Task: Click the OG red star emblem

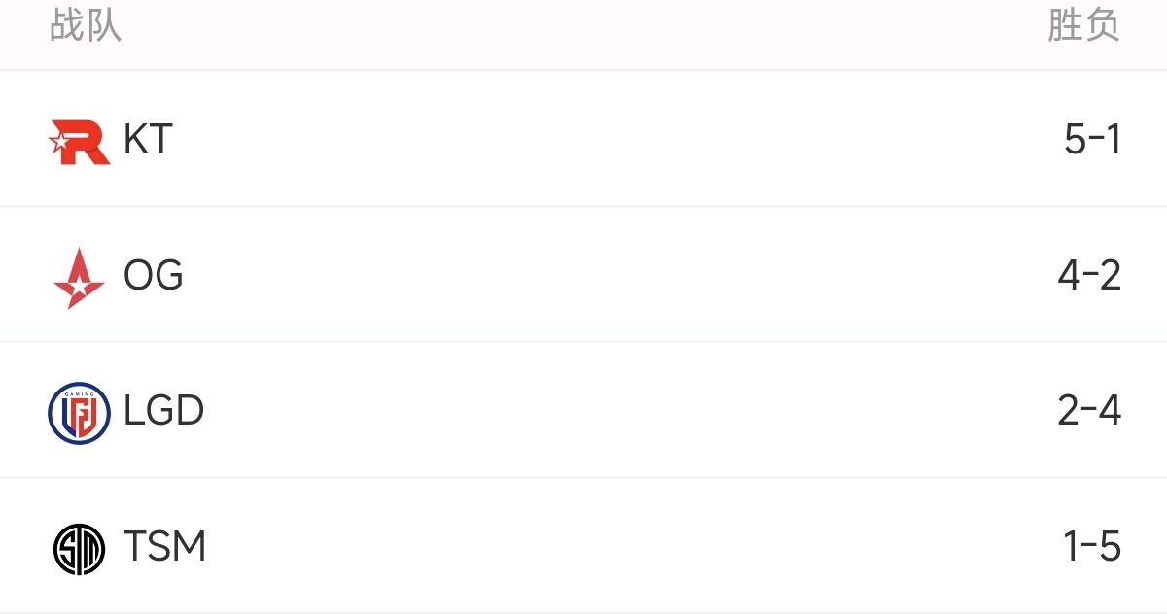Action: point(79,277)
